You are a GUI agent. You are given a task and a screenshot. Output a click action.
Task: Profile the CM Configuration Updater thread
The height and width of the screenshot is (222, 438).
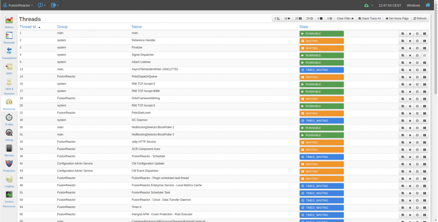pyautogui.click(x=417, y=164)
